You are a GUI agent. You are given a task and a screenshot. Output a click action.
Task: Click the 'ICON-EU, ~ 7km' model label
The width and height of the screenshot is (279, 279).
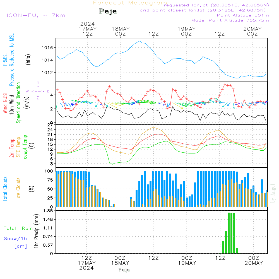pyautogui.click(x=36, y=15)
